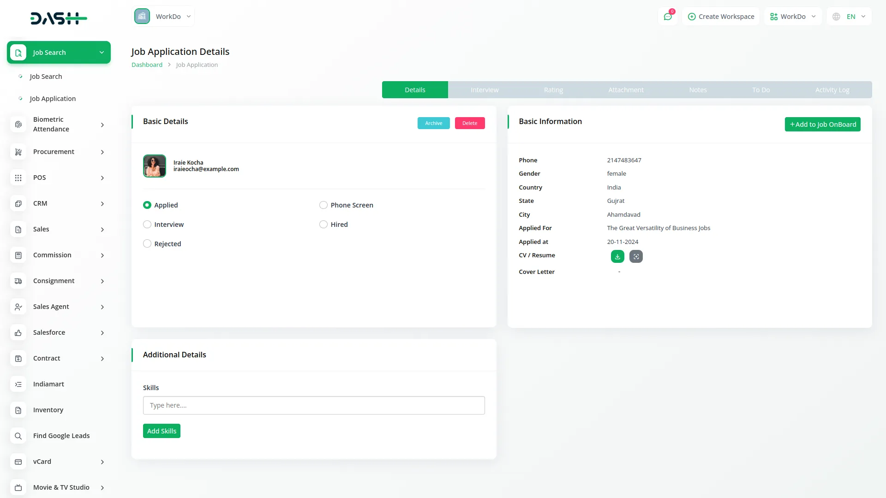Click the Dashboard breadcrumb link

[147, 65]
